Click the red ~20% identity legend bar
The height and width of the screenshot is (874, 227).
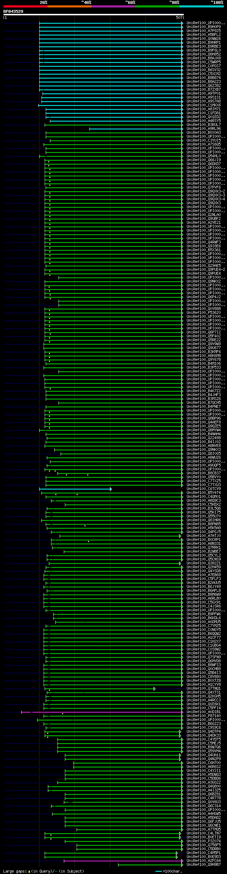[25, 6]
